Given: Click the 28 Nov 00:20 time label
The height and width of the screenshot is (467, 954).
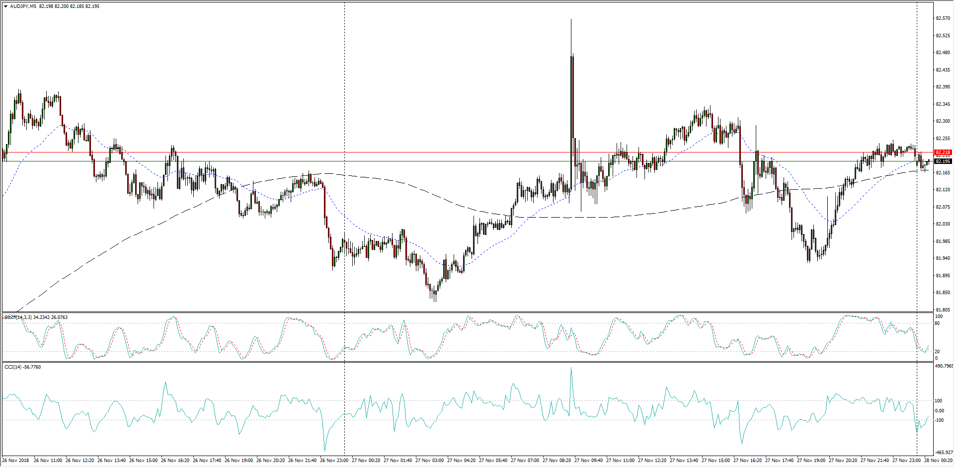Looking at the screenshot, I should [x=938, y=461].
